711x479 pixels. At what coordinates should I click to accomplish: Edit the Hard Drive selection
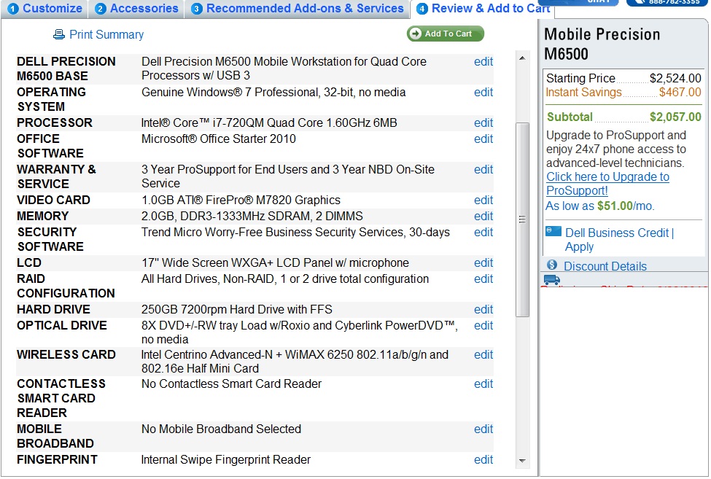[483, 310]
